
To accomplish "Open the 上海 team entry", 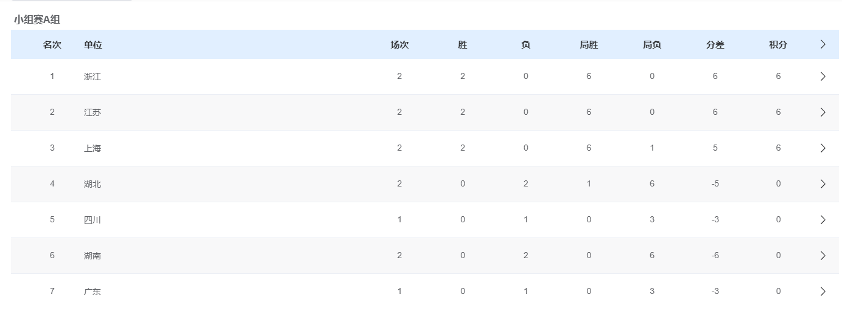I will tap(93, 148).
